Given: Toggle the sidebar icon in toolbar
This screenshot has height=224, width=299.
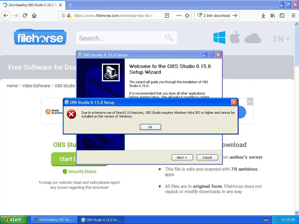Looking at the screenshot, I should pos(282,15).
